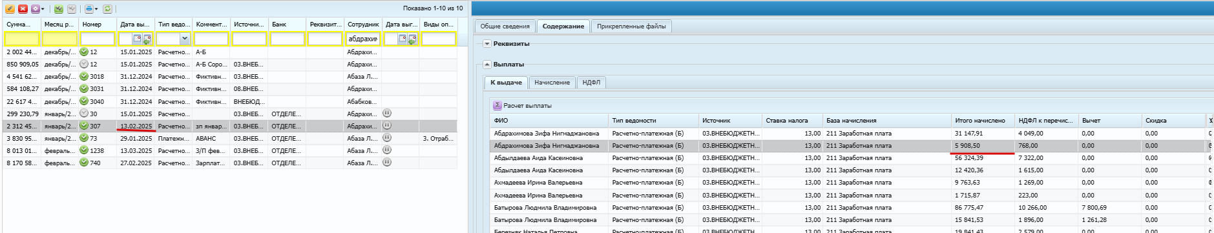Select the 'Начисление' sub-tab
This screenshot has width=1214, height=233.
click(x=552, y=83)
